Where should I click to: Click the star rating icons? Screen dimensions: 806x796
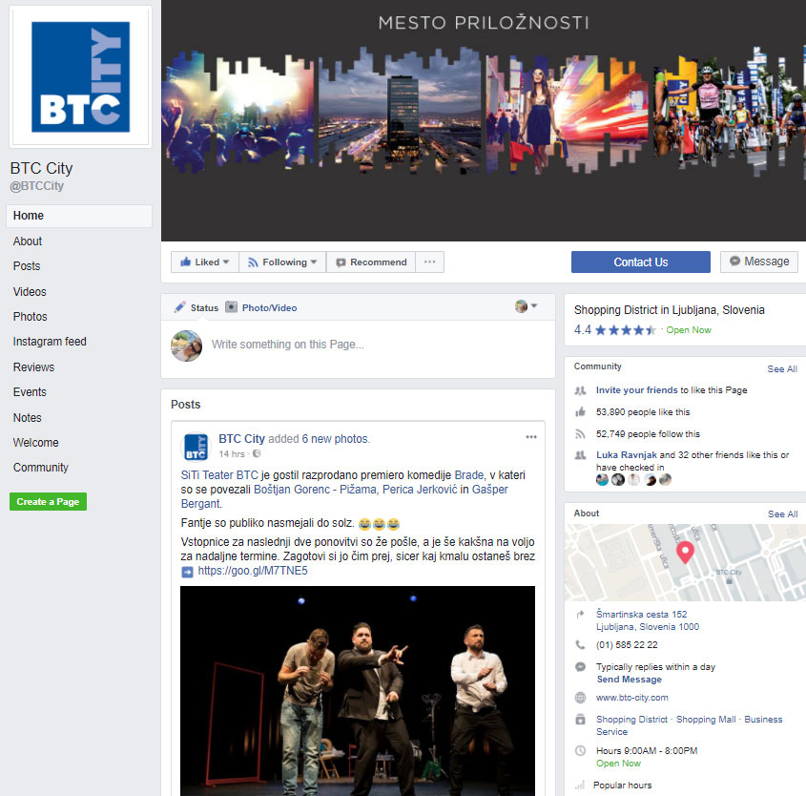point(627,330)
